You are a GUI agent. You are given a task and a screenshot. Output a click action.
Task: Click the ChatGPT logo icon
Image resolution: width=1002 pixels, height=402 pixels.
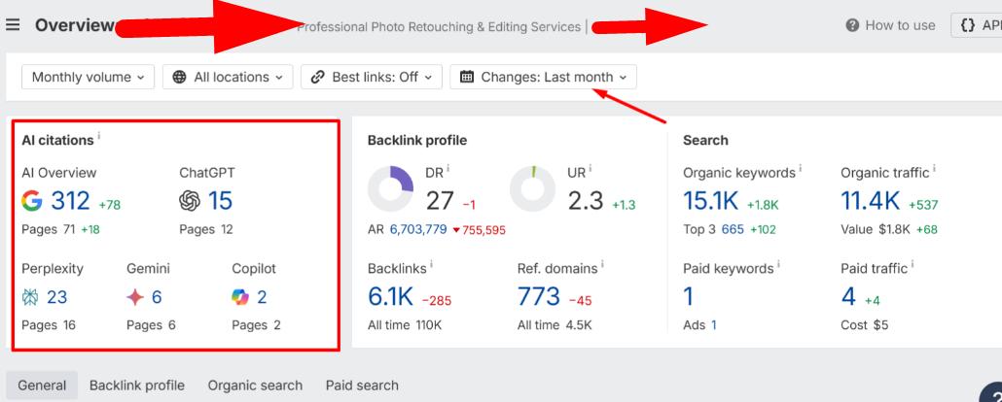coord(191,201)
